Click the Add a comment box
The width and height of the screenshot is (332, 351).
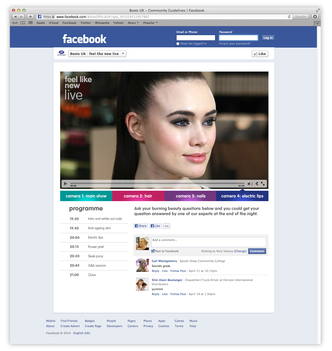tap(209, 242)
